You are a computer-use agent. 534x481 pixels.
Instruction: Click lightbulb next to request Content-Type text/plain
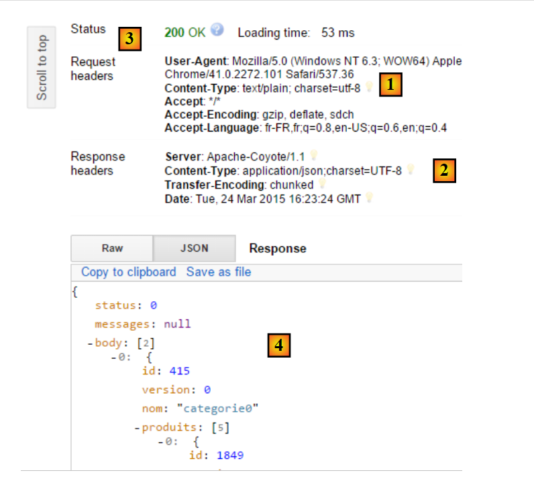coord(368,88)
